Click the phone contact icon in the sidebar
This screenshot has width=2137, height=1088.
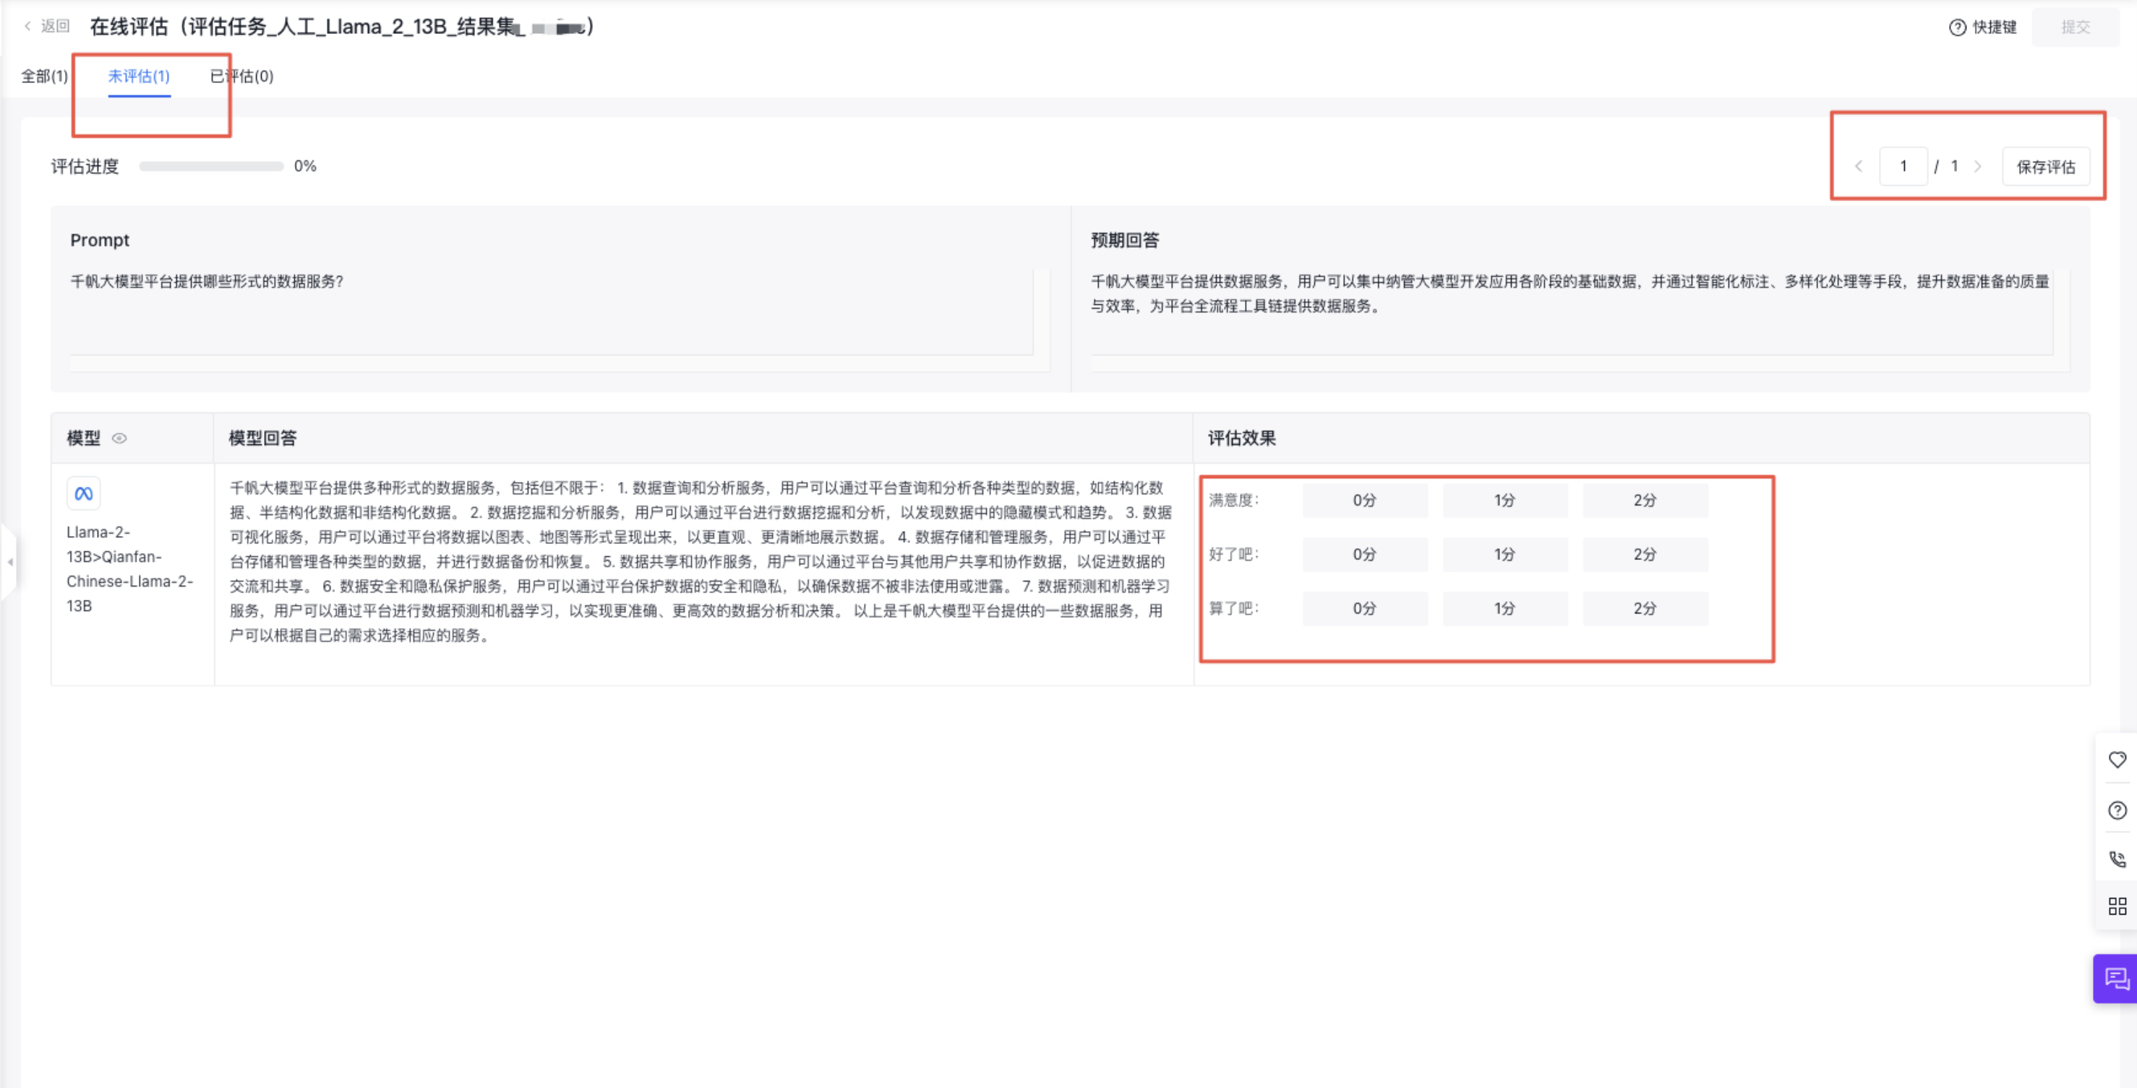(2117, 859)
